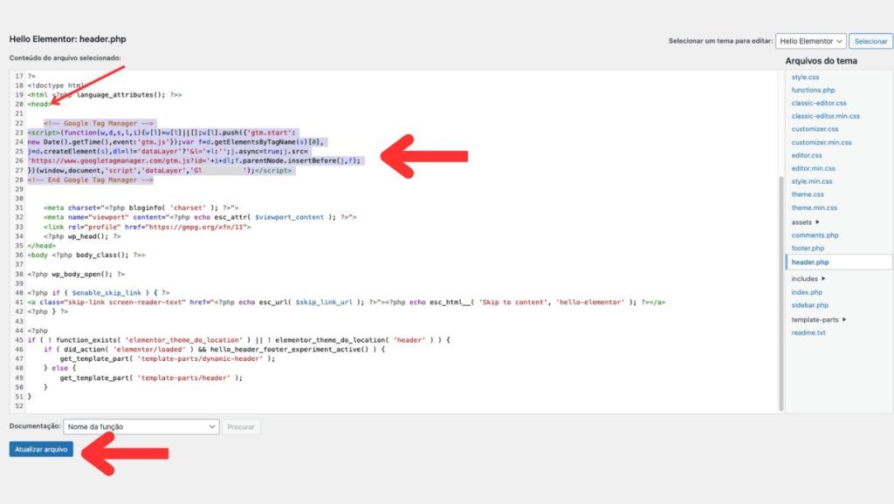Click the enable_skip_link condition line 40
This screenshot has height=504, width=894.
[x=99, y=293]
